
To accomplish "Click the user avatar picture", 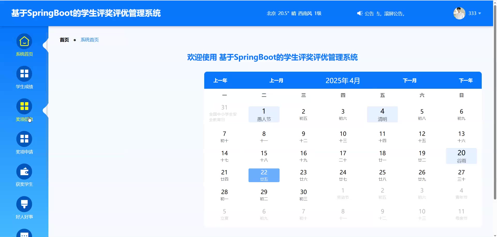I will coord(459,13).
